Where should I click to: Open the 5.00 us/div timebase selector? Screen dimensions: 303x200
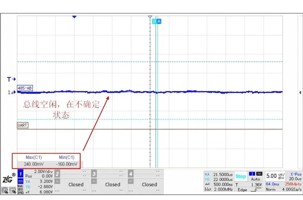click(275, 176)
